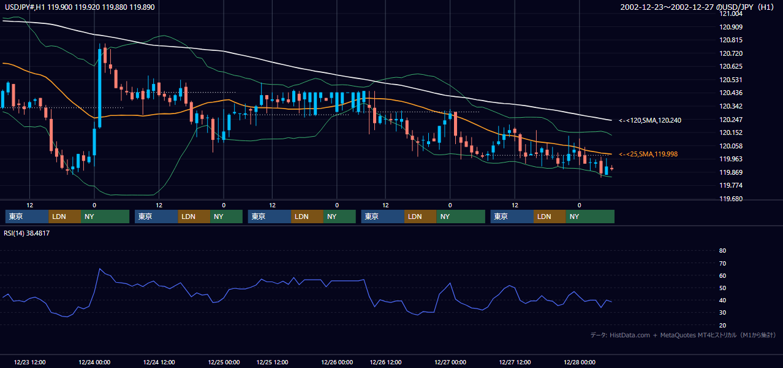783x368 pixels.
Task: Click price axis label 119.774
Action: [x=730, y=185]
